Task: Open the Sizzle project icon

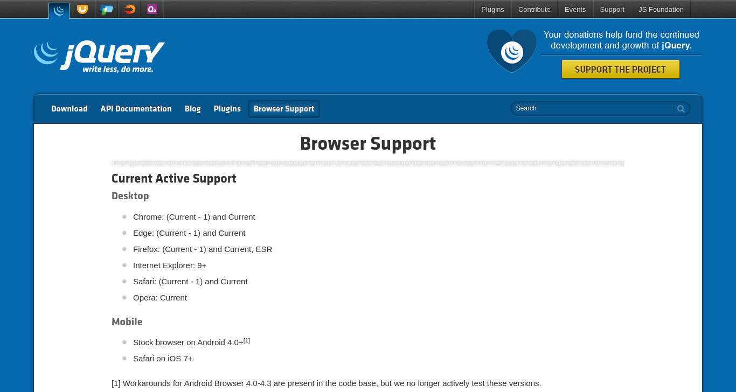Action: click(x=130, y=9)
